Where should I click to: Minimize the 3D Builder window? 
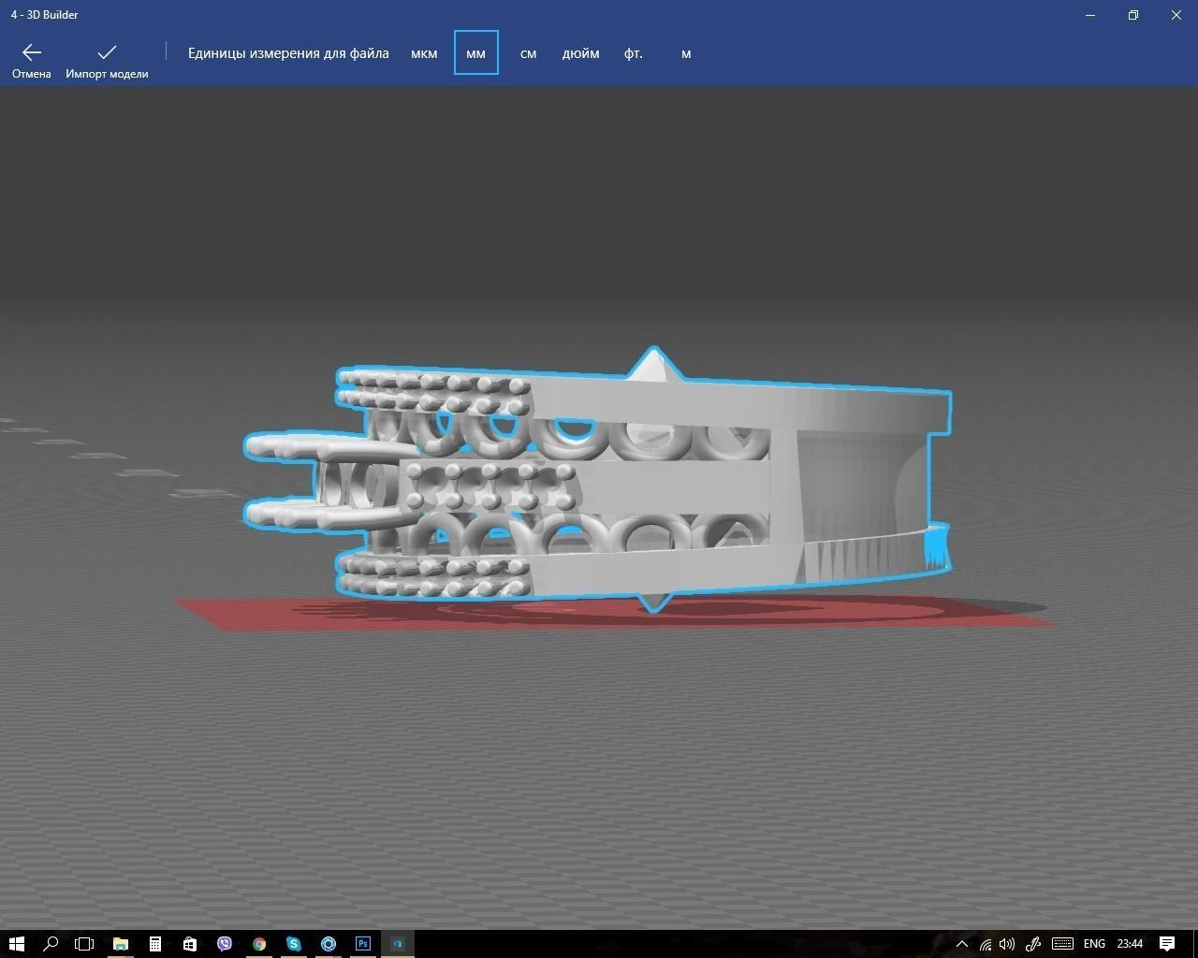pyautogui.click(x=1090, y=15)
